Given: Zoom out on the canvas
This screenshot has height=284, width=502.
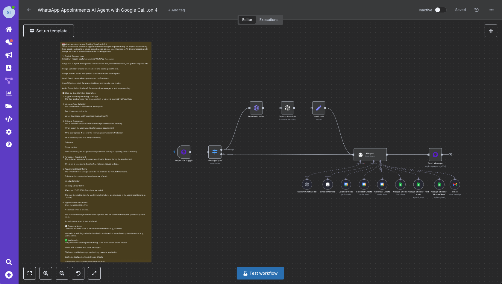Looking at the screenshot, I should click(62, 273).
